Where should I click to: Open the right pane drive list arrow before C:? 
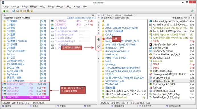click(101, 15)
